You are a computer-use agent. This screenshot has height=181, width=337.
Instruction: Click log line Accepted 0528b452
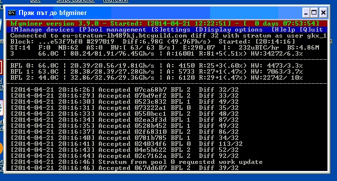[x=125, y=126]
